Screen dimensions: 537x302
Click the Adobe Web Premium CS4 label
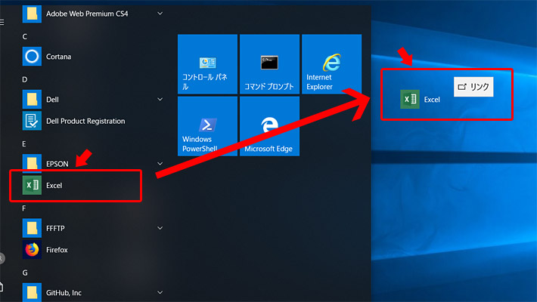87,14
